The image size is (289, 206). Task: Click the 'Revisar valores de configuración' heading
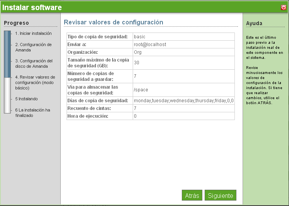[113, 22]
